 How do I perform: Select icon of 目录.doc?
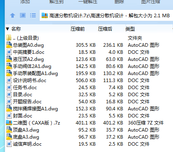[9, 94]
